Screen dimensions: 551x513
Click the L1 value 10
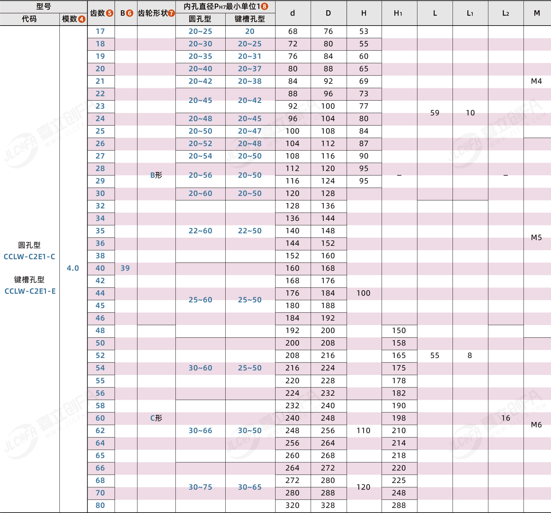click(x=470, y=113)
